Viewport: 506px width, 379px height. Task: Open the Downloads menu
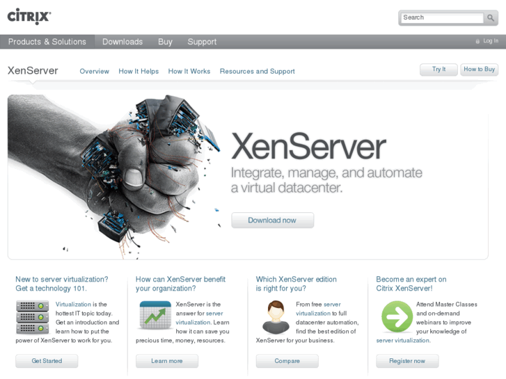pyautogui.click(x=122, y=42)
